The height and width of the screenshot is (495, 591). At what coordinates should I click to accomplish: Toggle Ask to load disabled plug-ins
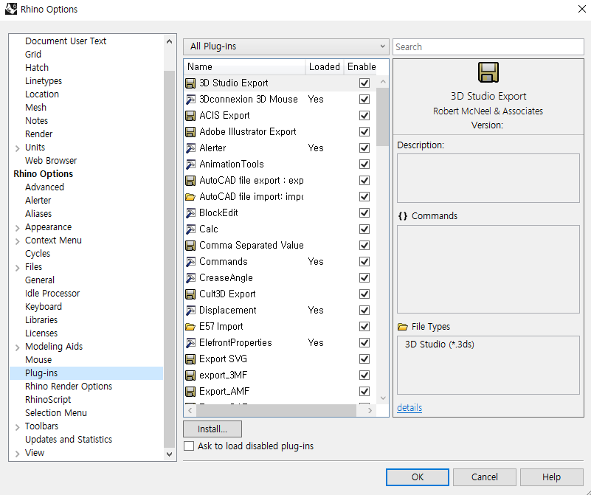pyautogui.click(x=189, y=446)
